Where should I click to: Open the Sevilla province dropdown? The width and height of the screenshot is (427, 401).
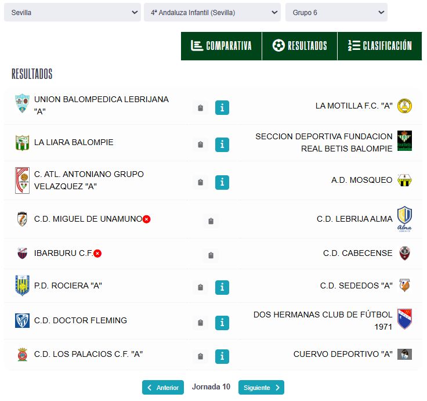pyautogui.click(x=72, y=12)
